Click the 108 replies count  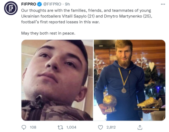[x=33, y=127]
